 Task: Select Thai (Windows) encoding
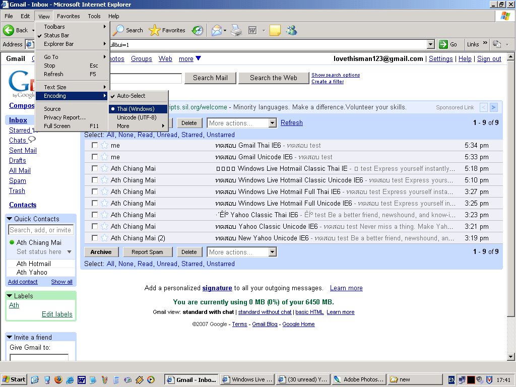coord(138,109)
